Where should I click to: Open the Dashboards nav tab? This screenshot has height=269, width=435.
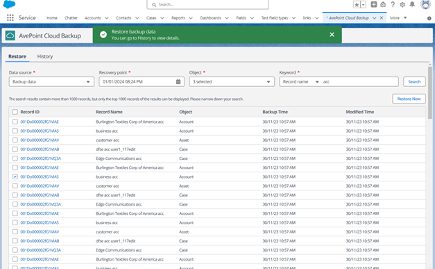tap(211, 18)
